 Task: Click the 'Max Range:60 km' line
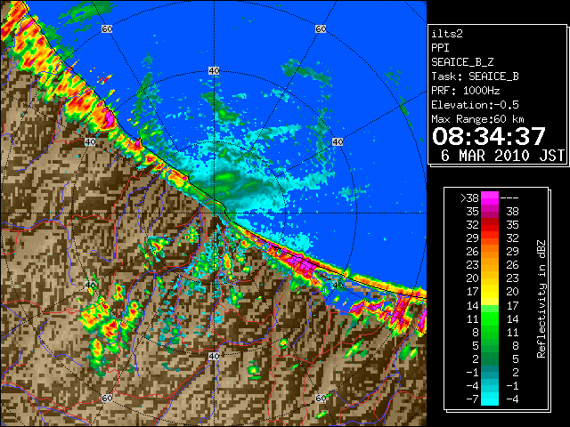[x=477, y=119]
